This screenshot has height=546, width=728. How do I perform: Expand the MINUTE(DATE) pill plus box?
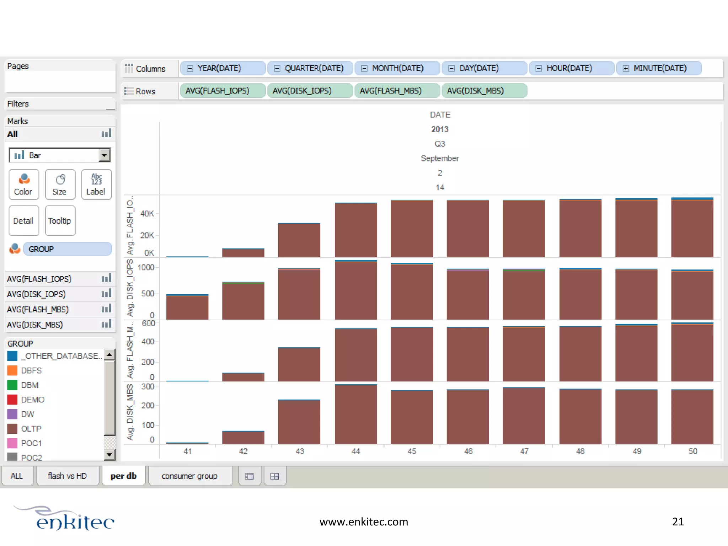tap(626, 68)
